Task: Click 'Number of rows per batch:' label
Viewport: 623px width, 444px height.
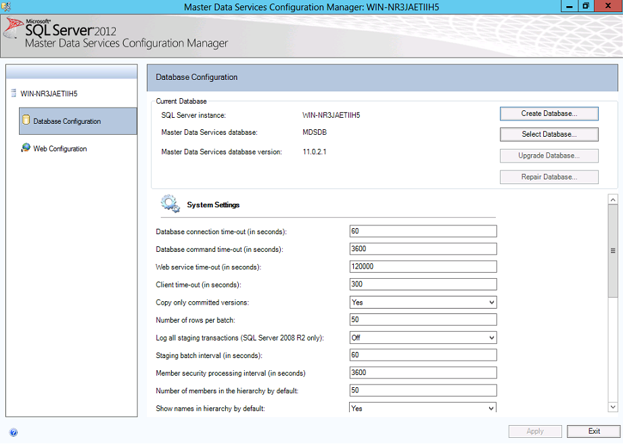Action: point(195,320)
